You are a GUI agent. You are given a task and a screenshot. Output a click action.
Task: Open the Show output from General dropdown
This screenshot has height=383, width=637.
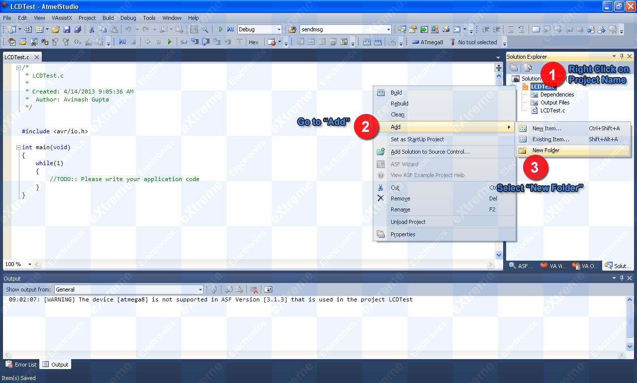[x=201, y=289]
